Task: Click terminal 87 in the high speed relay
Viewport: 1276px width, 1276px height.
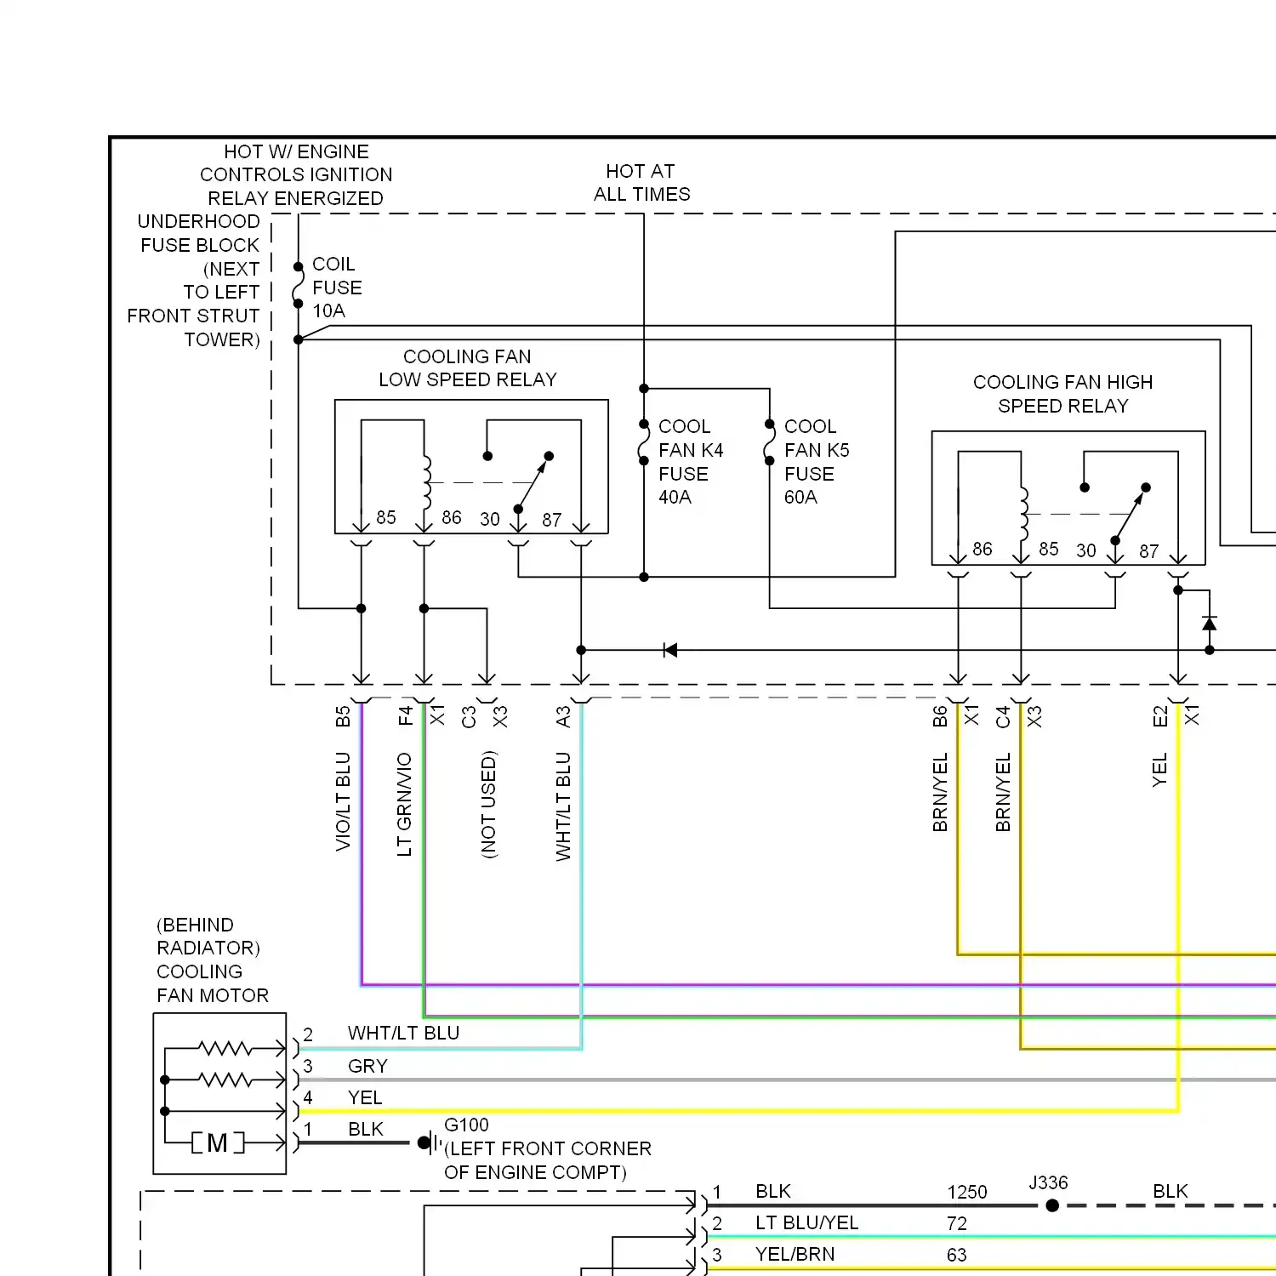Action: 1149,551
